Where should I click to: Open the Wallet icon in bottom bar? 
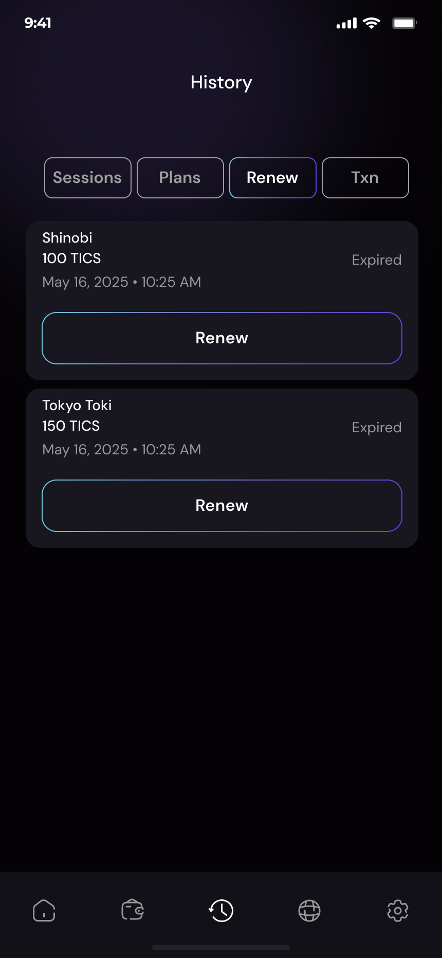133,910
